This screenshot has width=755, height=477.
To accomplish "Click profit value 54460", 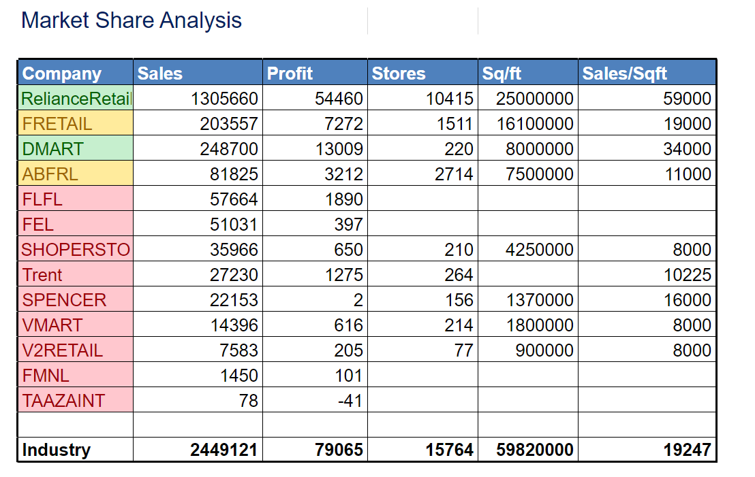I will coord(339,99).
